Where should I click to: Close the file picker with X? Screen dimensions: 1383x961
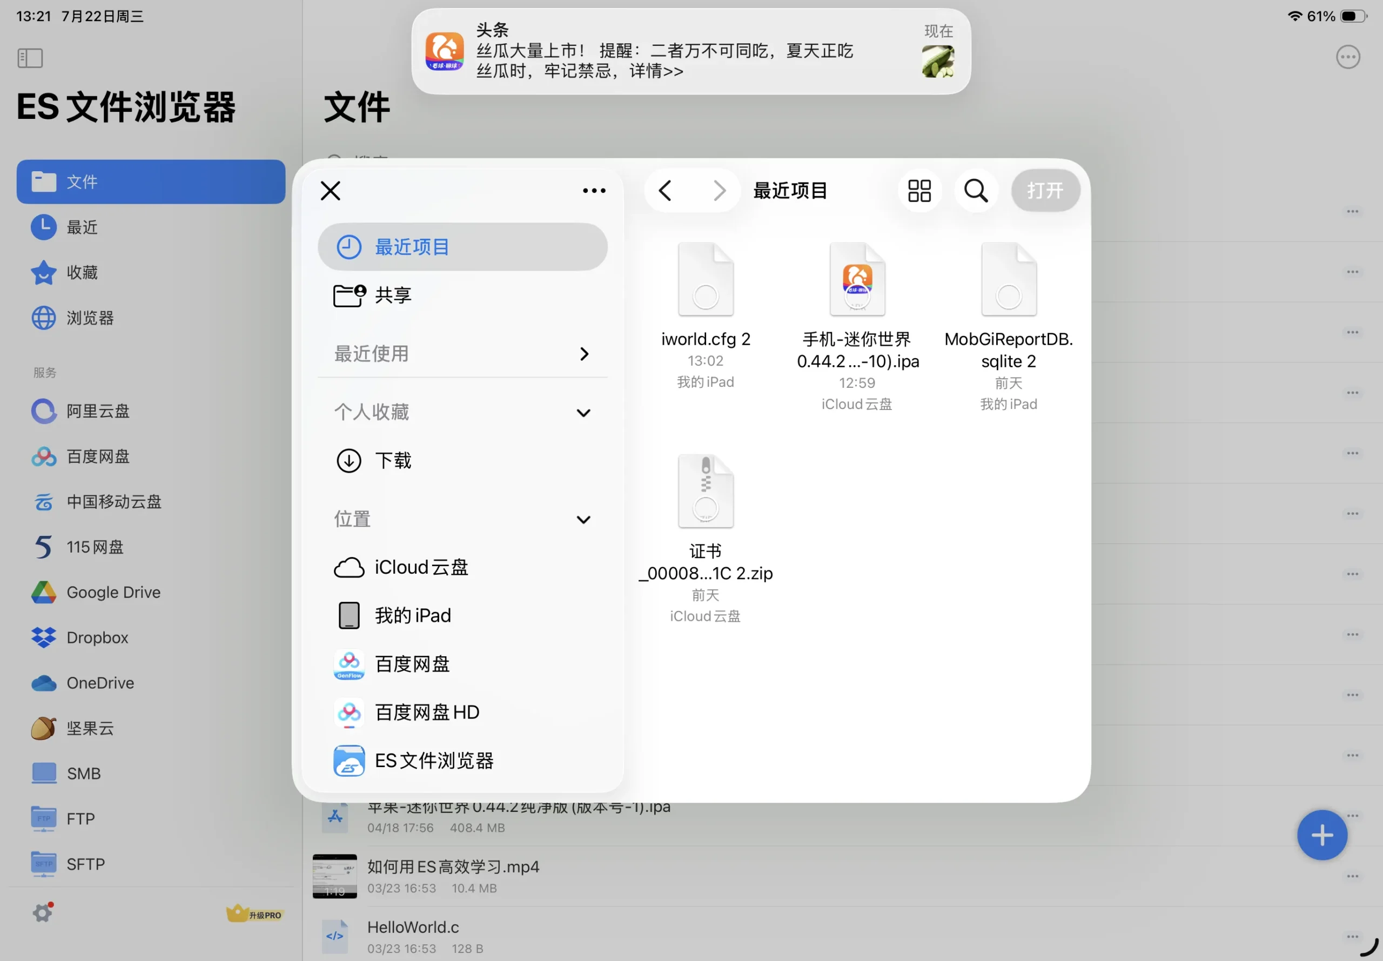(331, 191)
